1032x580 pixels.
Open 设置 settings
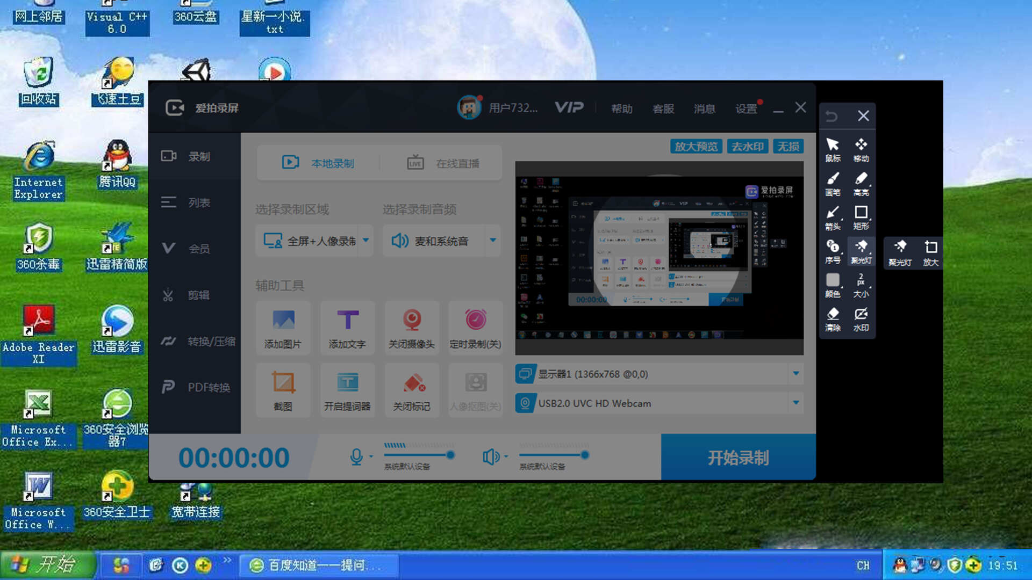pyautogui.click(x=747, y=108)
